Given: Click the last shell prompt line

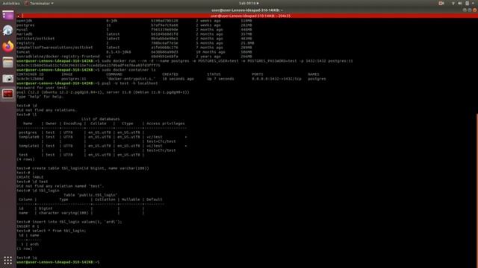Looking at the screenshot, I should 58,262.
